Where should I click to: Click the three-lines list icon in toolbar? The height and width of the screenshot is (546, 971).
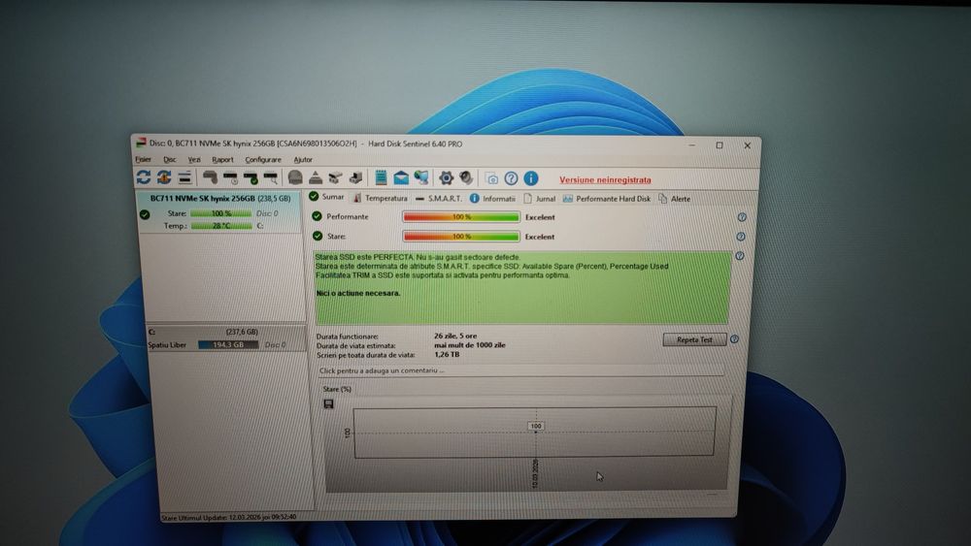(x=184, y=177)
